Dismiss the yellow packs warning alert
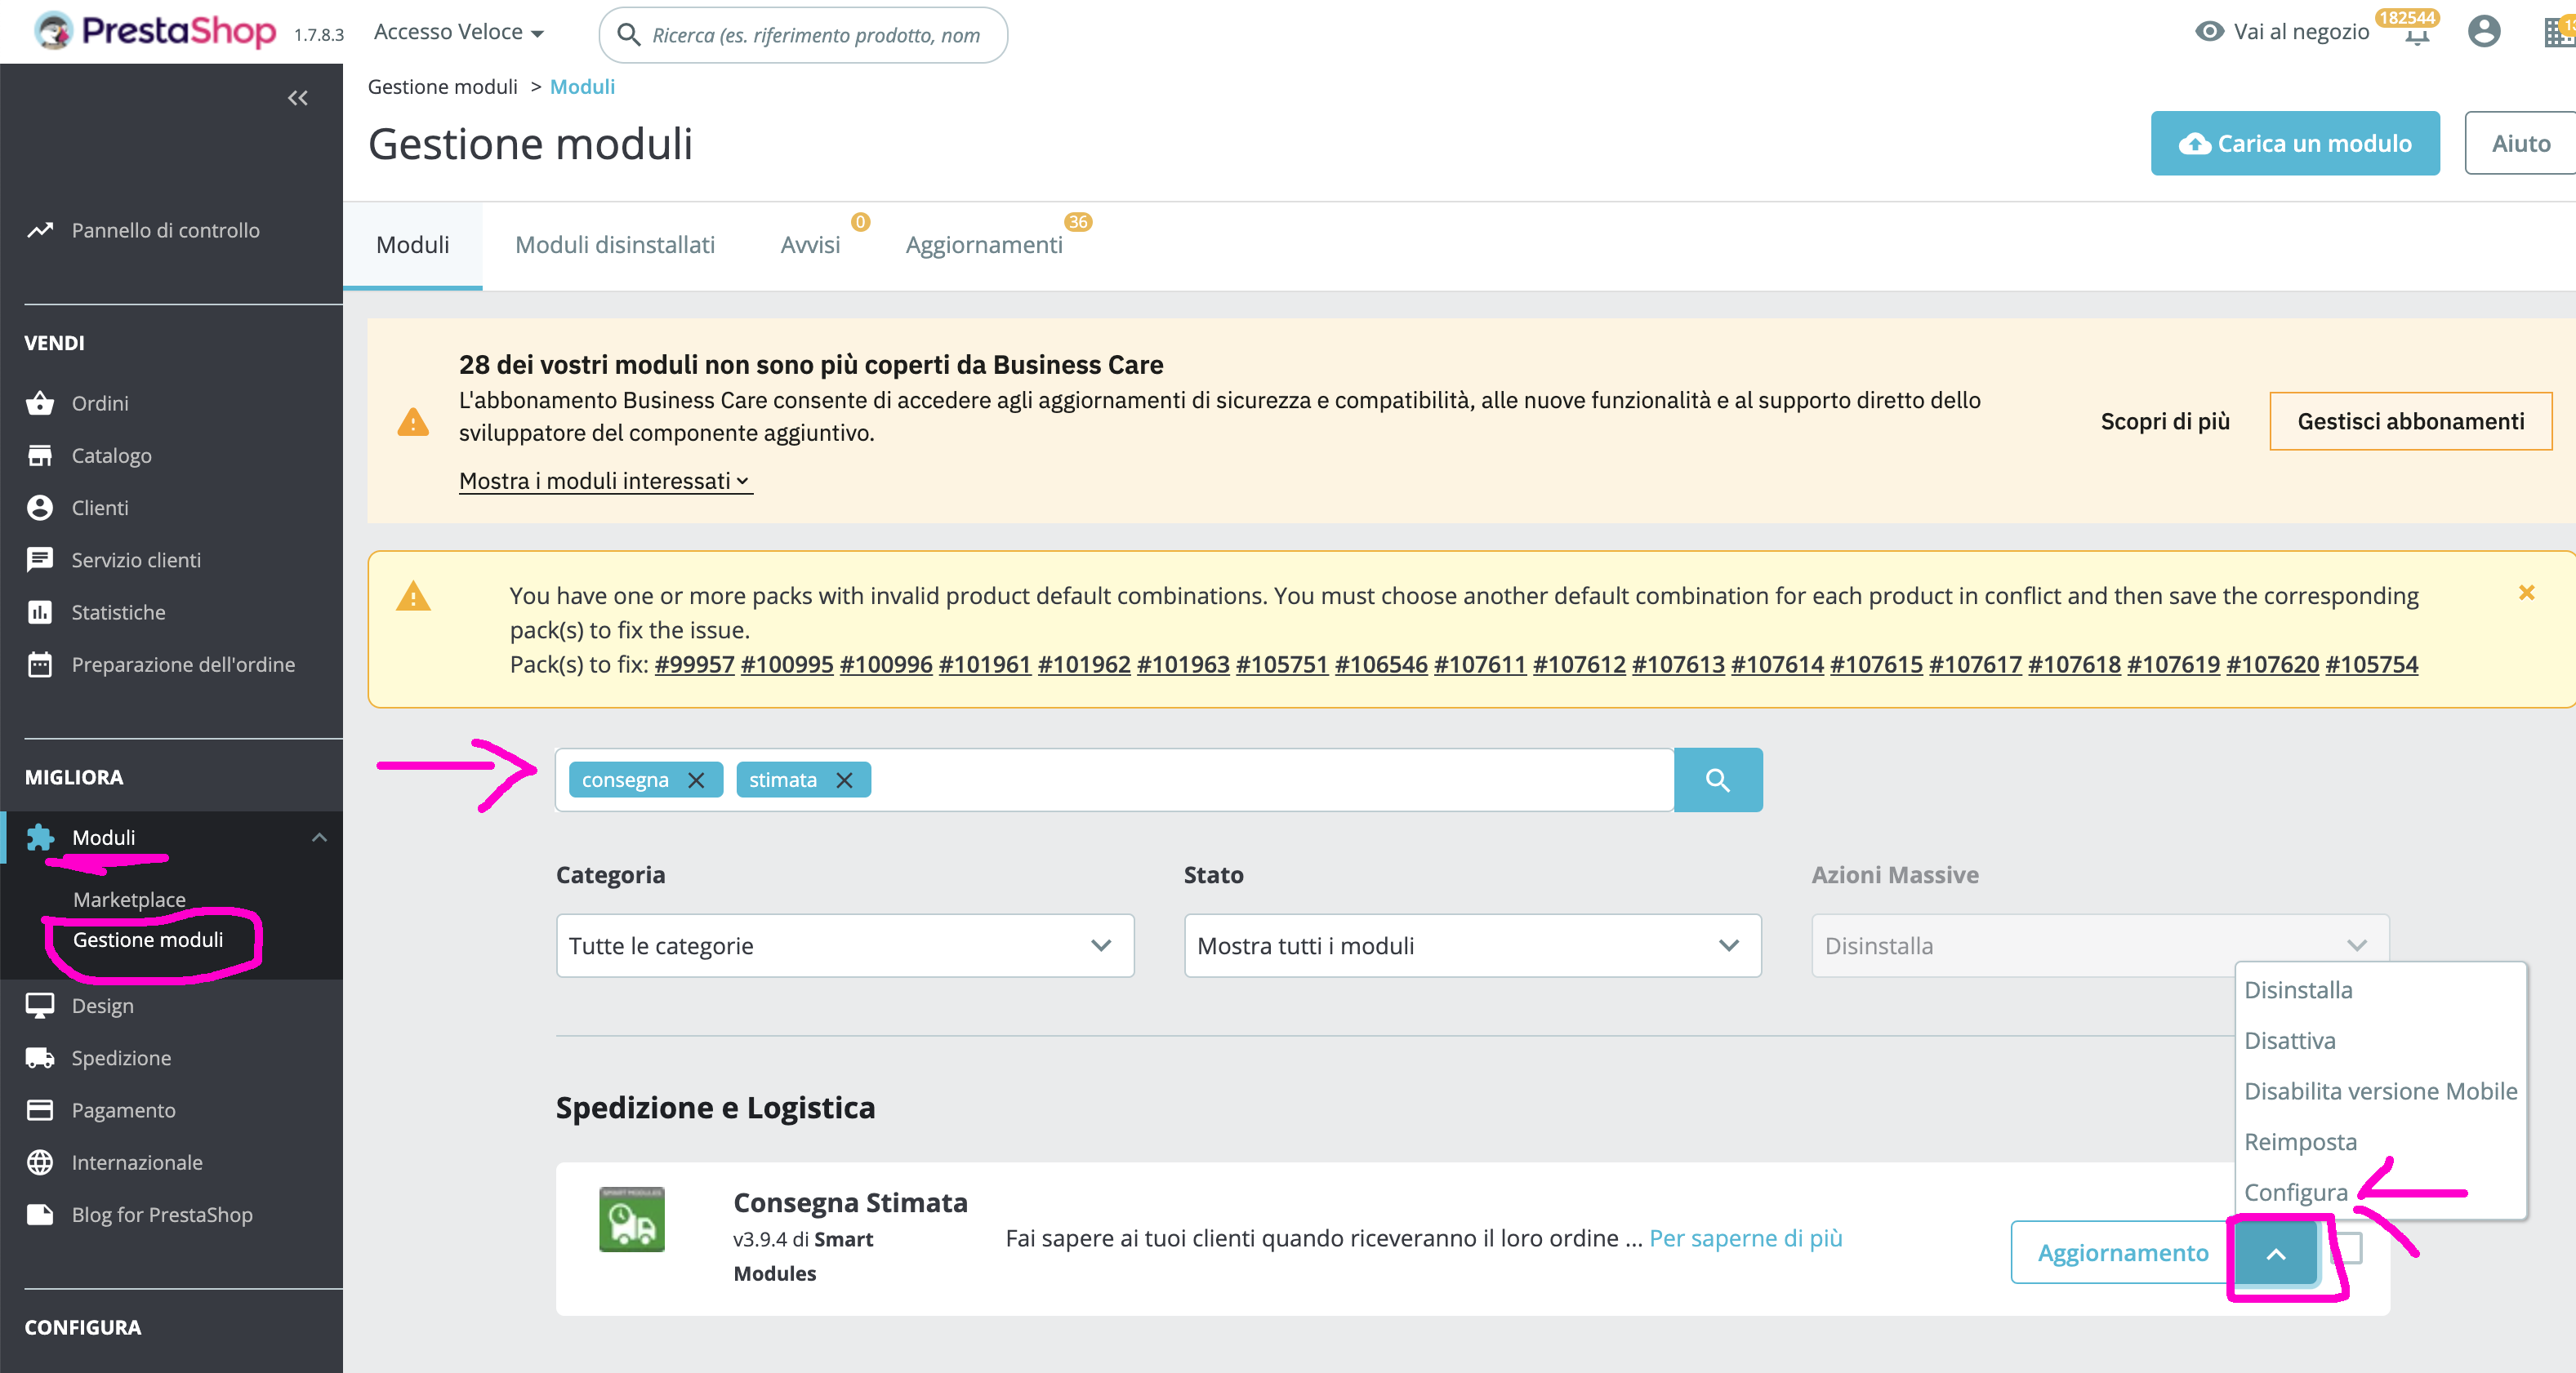2576x1373 pixels. (2526, 593)
